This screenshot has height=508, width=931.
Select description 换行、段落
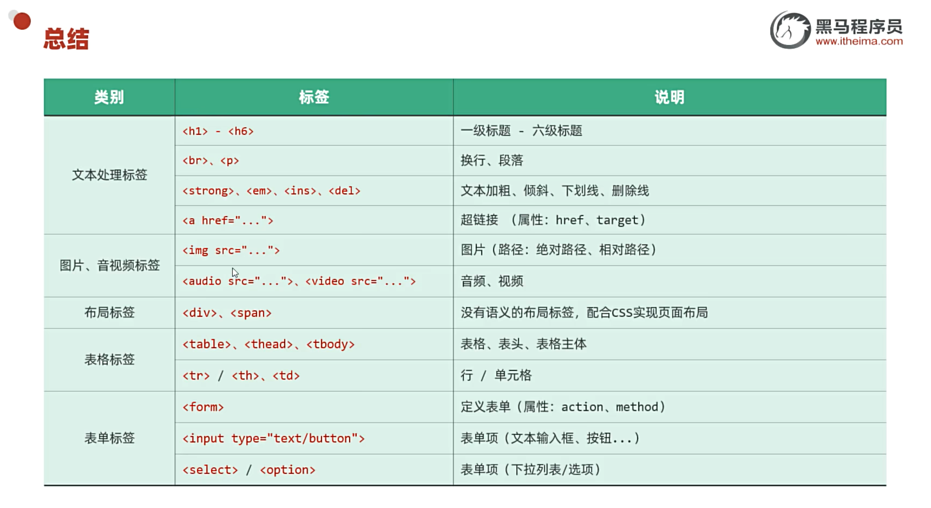click(x=492, y=160)
